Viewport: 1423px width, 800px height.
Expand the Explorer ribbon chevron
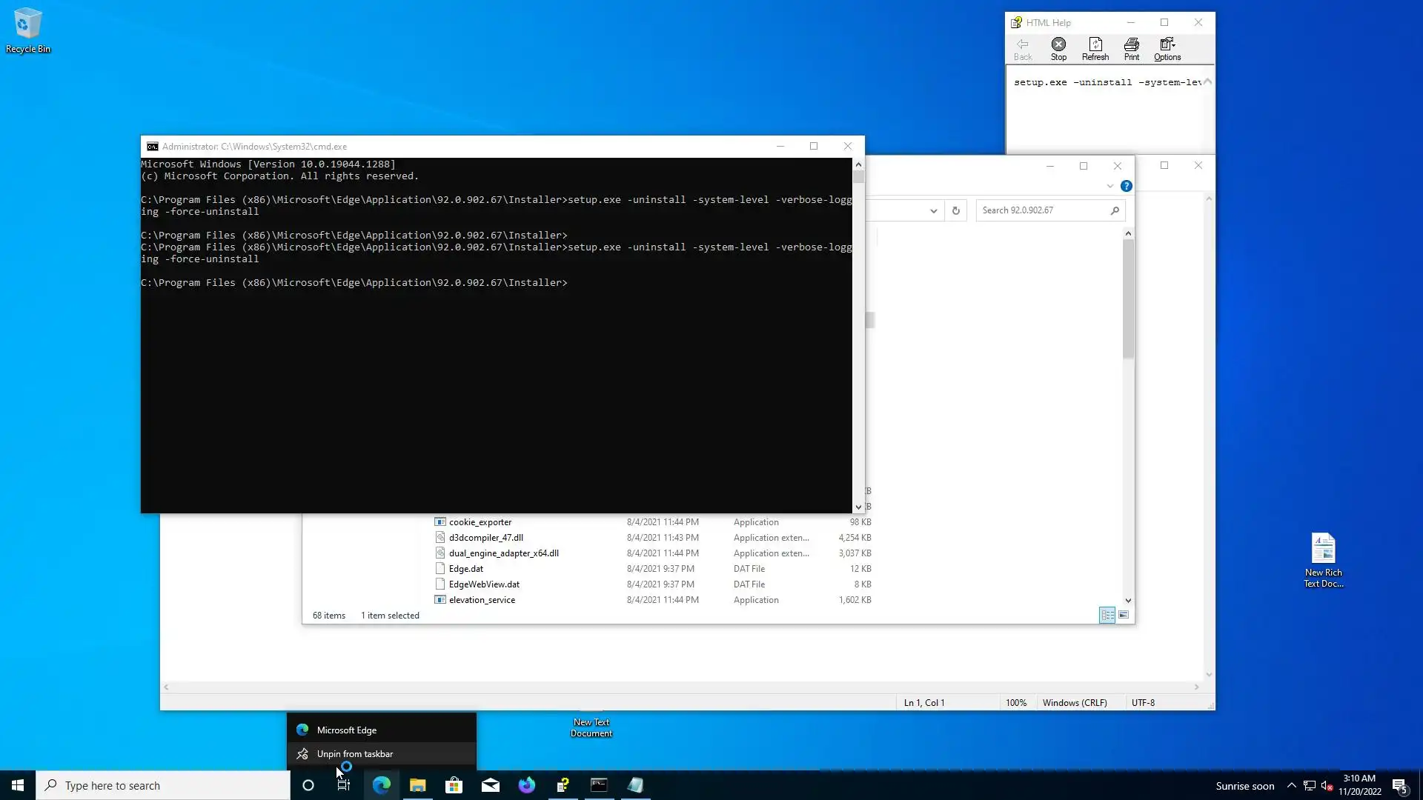(1109, 186)
